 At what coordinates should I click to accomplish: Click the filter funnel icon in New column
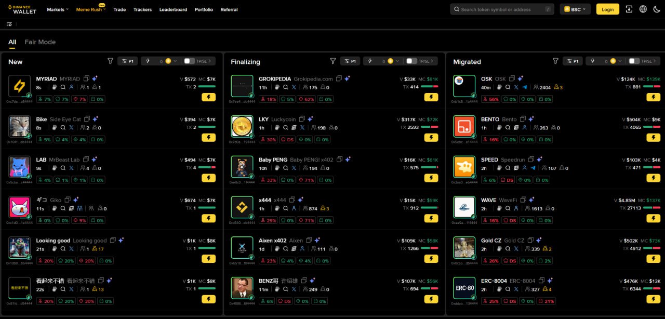click(110, 61)
